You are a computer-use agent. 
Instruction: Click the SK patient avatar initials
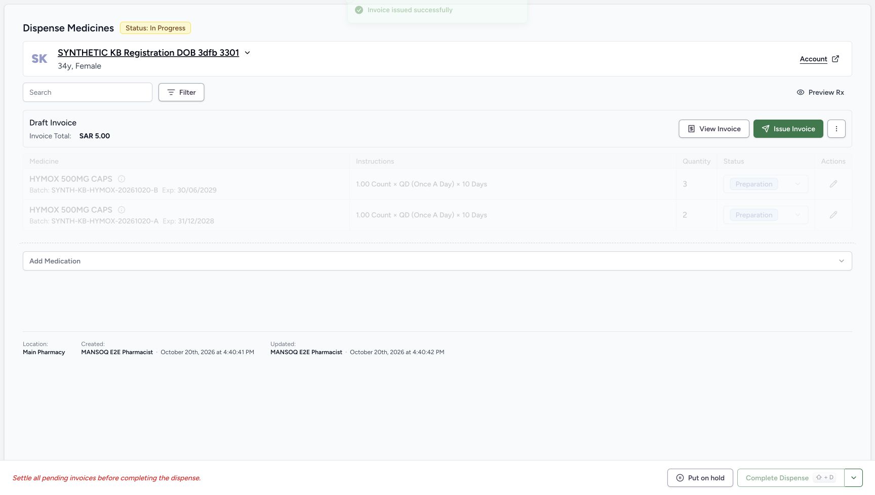click(x=39, y=59)
